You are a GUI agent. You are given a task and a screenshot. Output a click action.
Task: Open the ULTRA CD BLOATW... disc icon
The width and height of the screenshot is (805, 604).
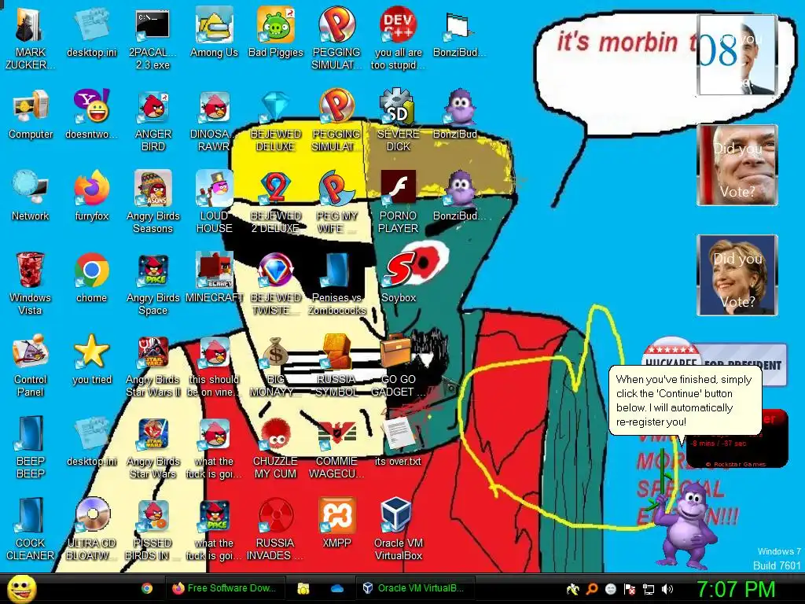point(91,529)
